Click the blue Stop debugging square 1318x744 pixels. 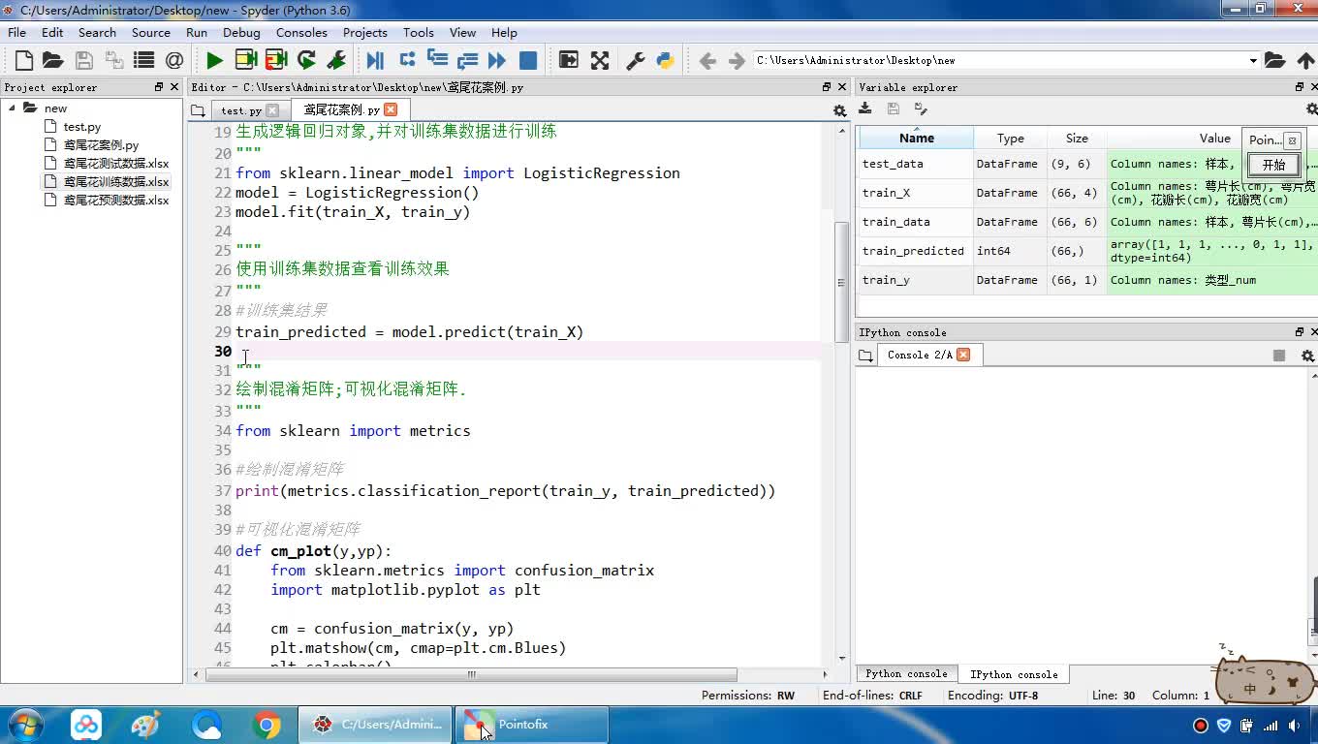[528, 61]
